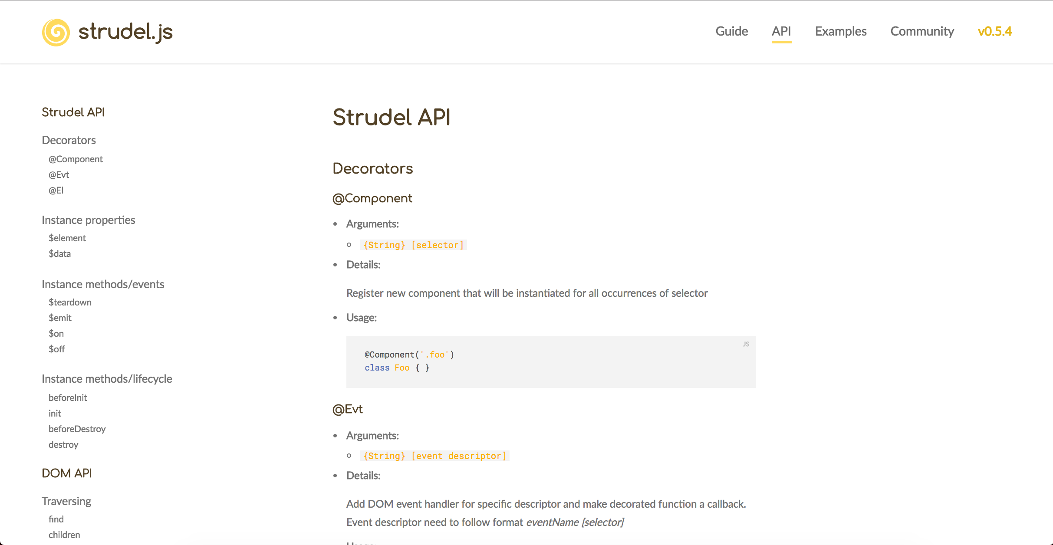Select the find traversing method
Image resolution: width=1053 pixels, height=545 pixels.
click(x=56, y=519)
